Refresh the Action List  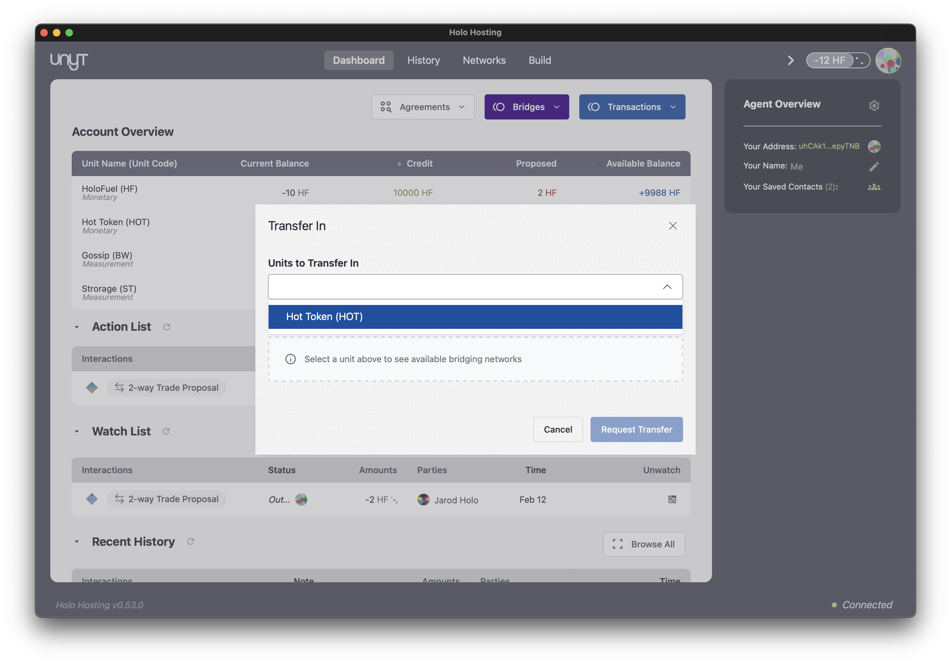166,327
